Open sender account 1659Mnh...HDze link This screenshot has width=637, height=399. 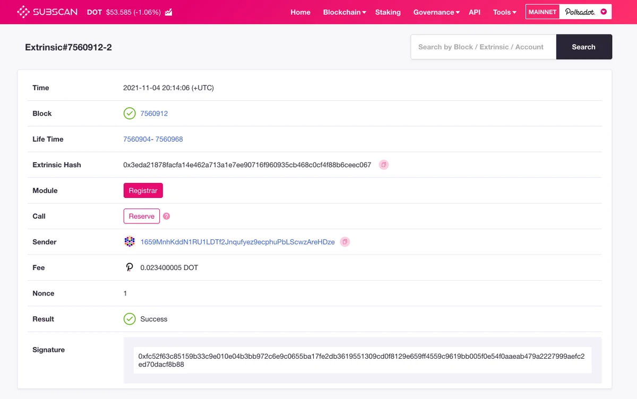pyautogui.click(x=238, y=242)
